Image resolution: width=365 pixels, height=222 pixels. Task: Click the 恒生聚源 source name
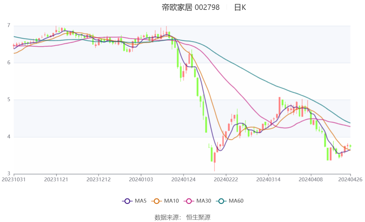pos(198,217)
